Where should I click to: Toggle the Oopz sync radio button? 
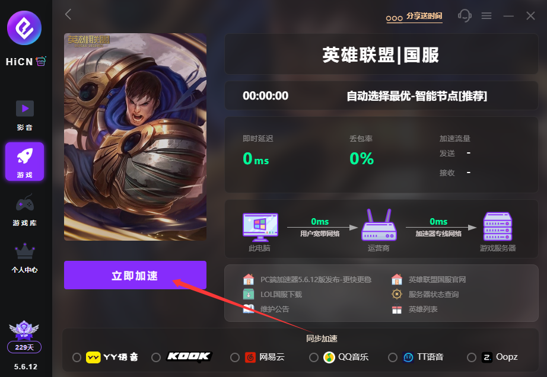(471, 357)
